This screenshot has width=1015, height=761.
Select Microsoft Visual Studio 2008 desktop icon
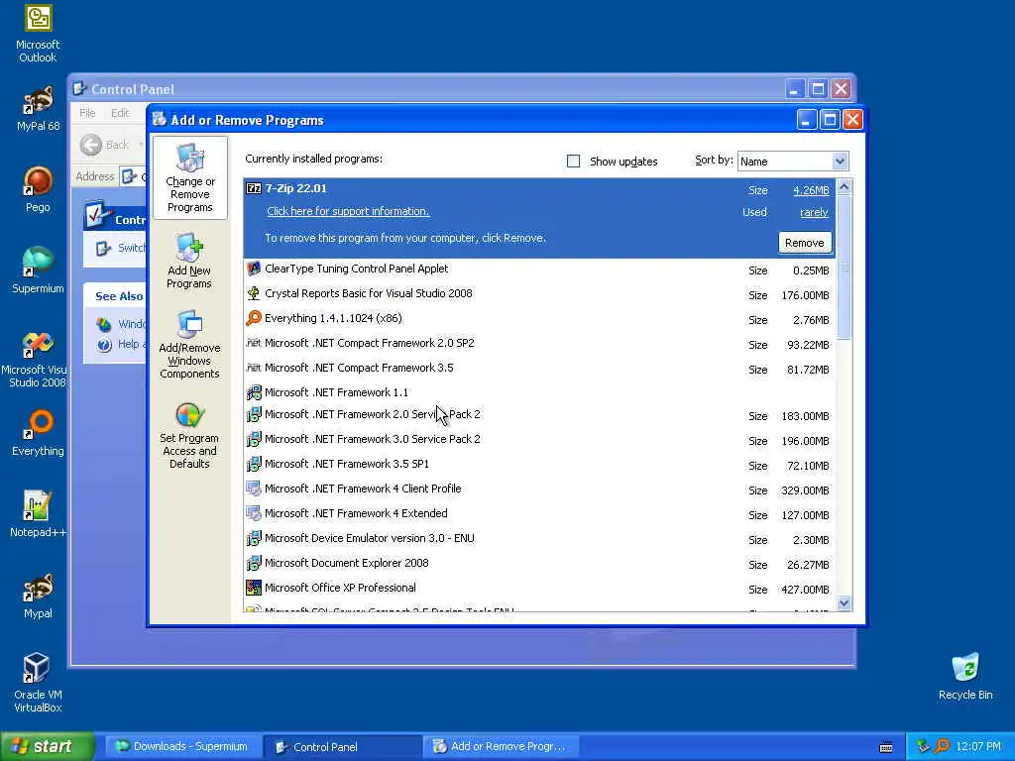point(34,359)
